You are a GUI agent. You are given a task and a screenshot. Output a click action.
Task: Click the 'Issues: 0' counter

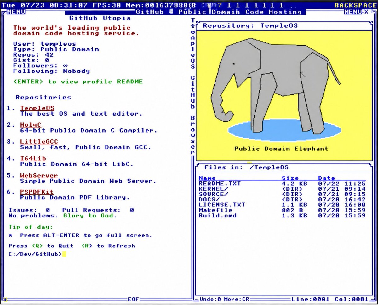tap(29, 210)
